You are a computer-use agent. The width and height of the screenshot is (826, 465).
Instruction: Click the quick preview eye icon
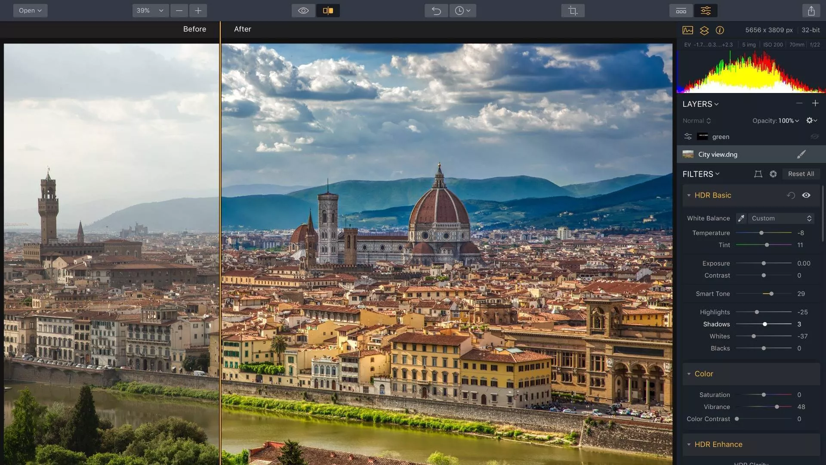[303, 11]
